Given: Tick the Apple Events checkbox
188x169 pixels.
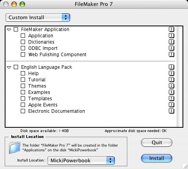Looking at the screenshot, I should pyautogui.click(x=23, y=105).
